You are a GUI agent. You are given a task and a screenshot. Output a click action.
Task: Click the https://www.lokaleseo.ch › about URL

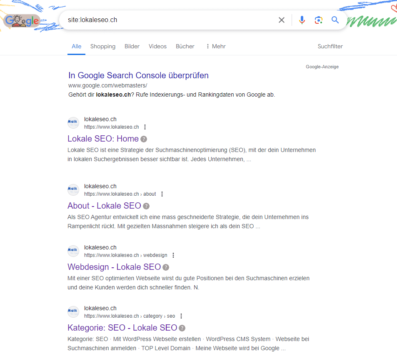point(120,194)
